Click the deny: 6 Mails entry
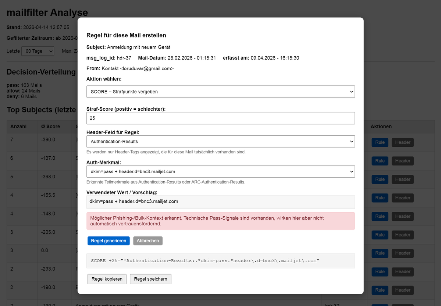 22,96
